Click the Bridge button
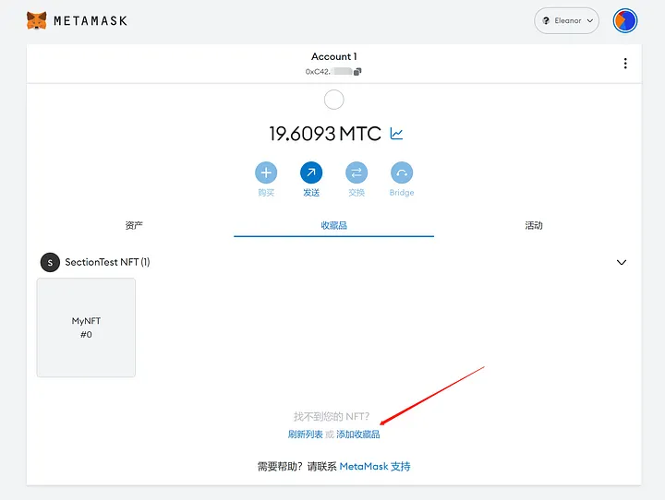Screen dimensions: 665x500 (x=402, y=173)
